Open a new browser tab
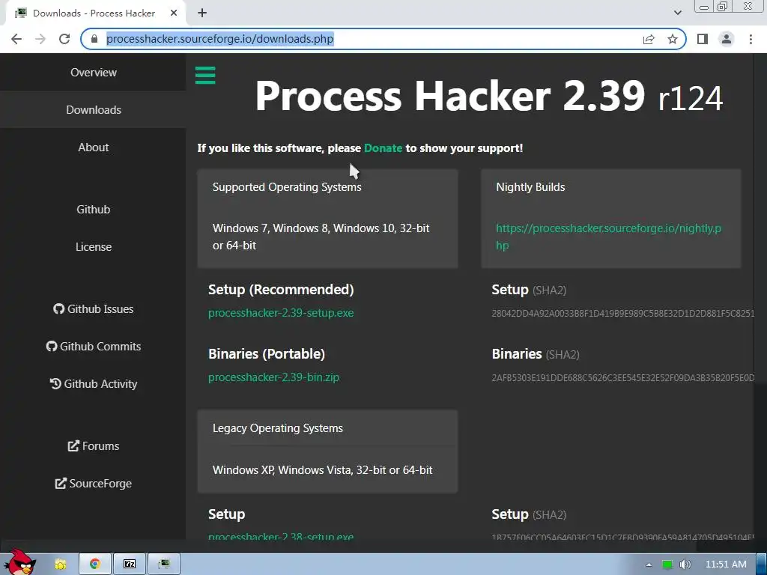The image size is (767, 575). pos(202,13)
